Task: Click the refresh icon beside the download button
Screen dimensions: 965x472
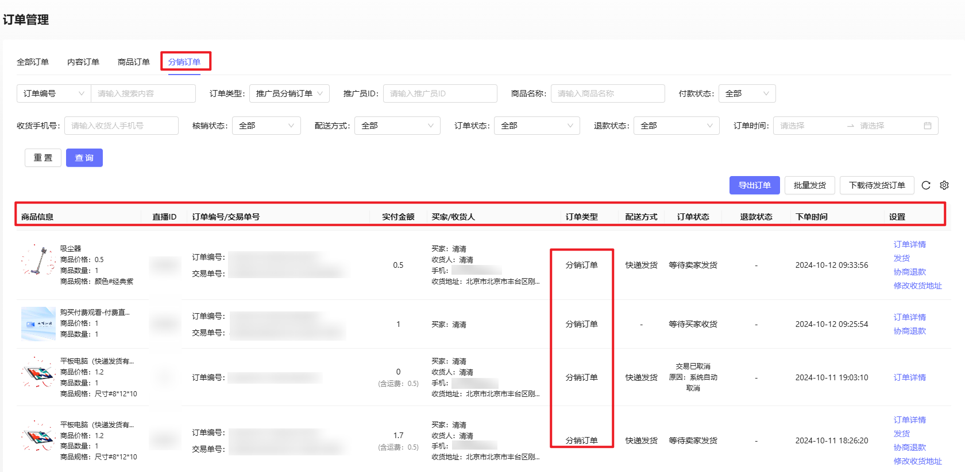Action: click(x=926, y=185)
